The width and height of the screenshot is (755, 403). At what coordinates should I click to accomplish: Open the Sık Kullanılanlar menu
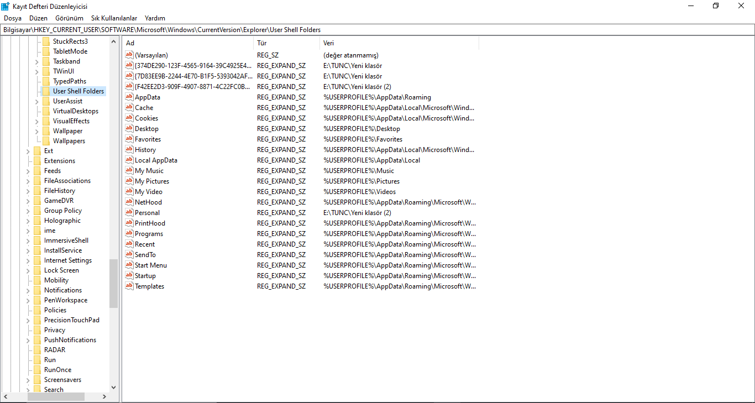pos(114,18)
